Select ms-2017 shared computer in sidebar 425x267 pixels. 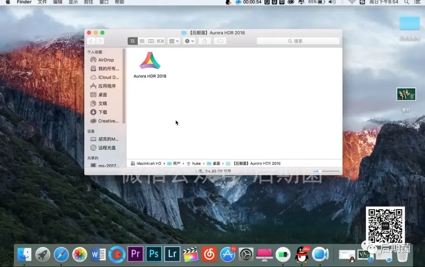[105, 165]
